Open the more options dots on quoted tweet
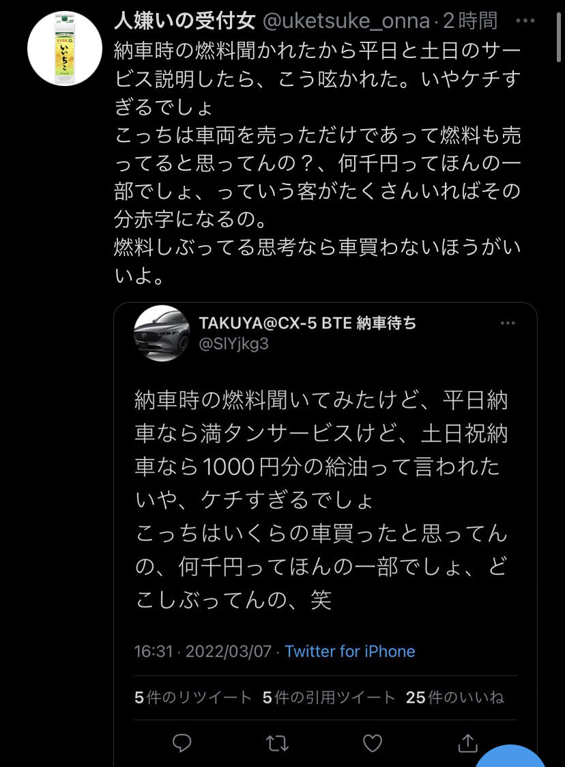 pyautogui.click(x=508, y=323)
